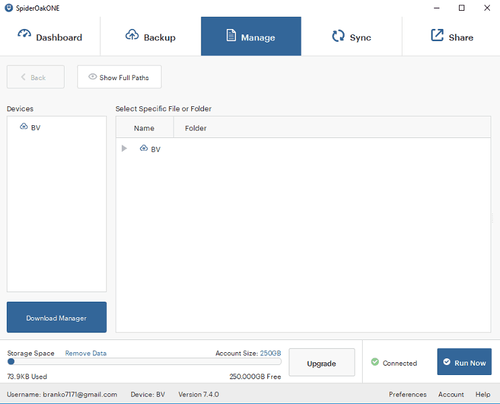Click the Remove Data link
Screen dimensions: 500x404
(x=85, y=353)
